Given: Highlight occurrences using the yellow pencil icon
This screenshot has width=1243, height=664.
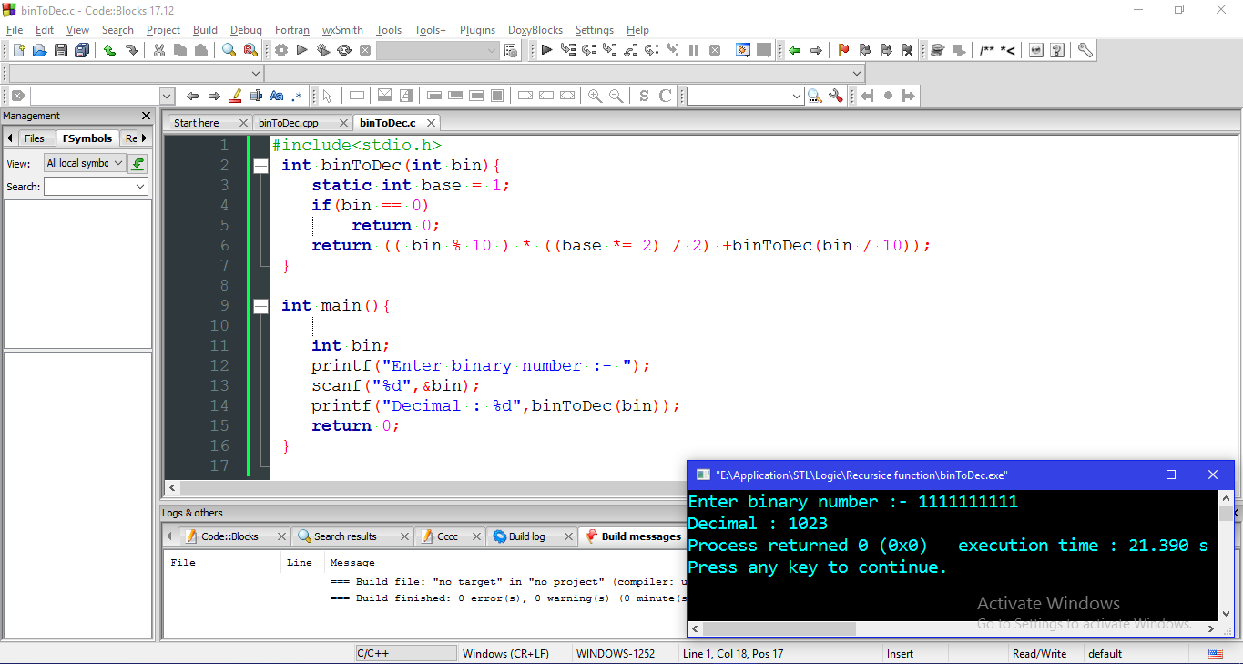Looking at the screenshot, I should (x=235, y=95).
